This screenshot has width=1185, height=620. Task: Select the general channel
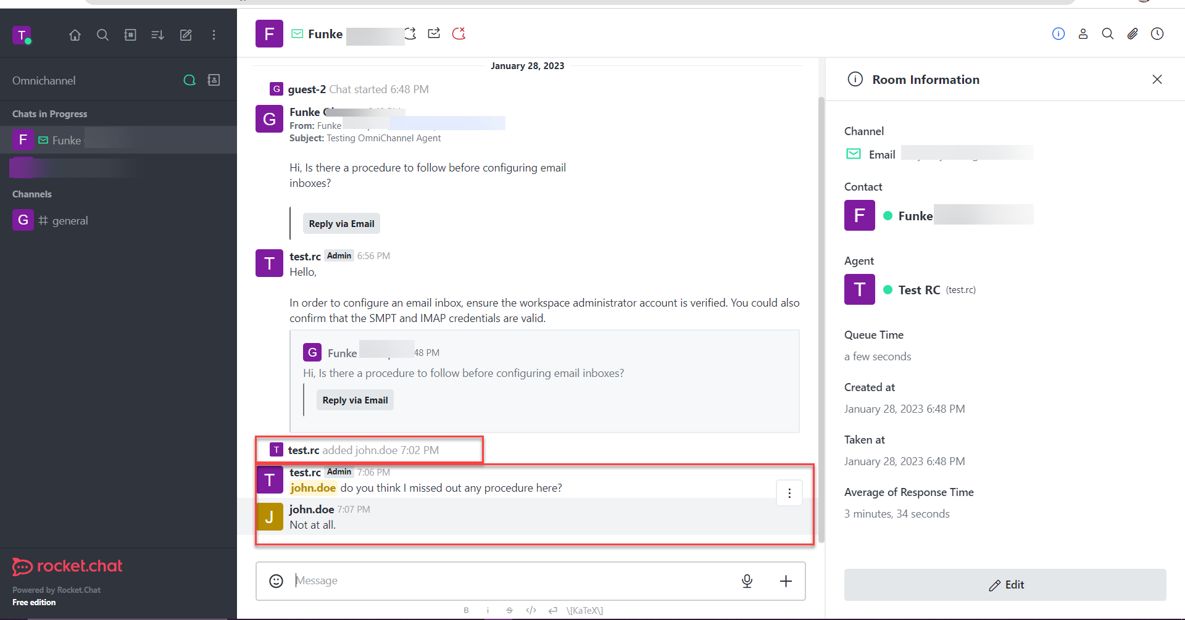(x=70, y=221)
